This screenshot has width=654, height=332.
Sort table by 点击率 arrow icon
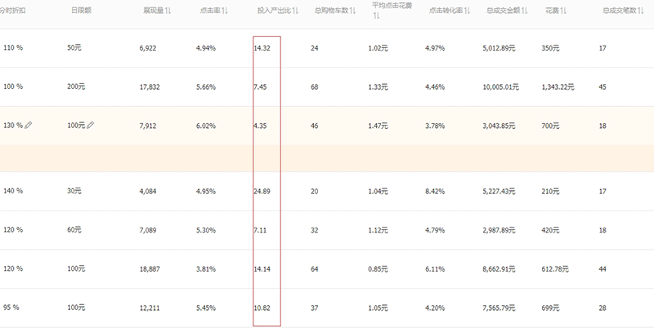pos(225,11)
